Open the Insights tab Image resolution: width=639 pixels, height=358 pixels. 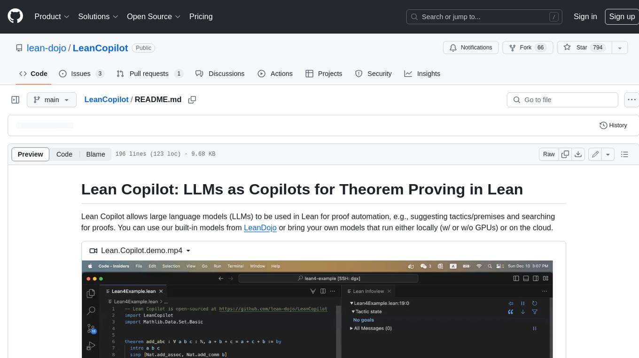(x=422, y=74)
